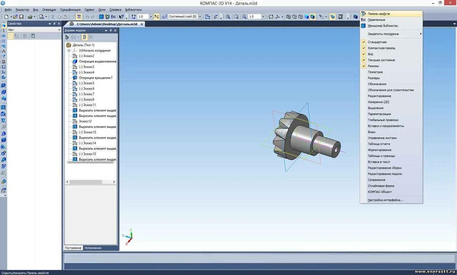Select the Построение tab
Image resolution: width=457 pixels, height=275 pixels.
coord(73,248)
